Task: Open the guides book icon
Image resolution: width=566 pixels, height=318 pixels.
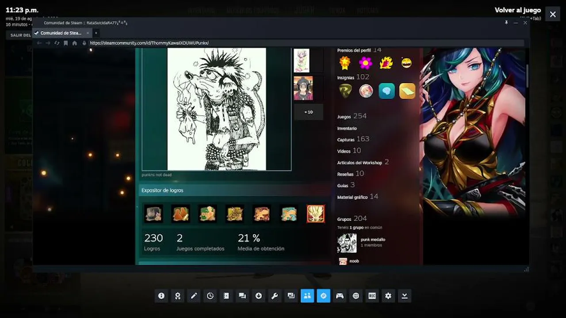Action: pos(226,296)
